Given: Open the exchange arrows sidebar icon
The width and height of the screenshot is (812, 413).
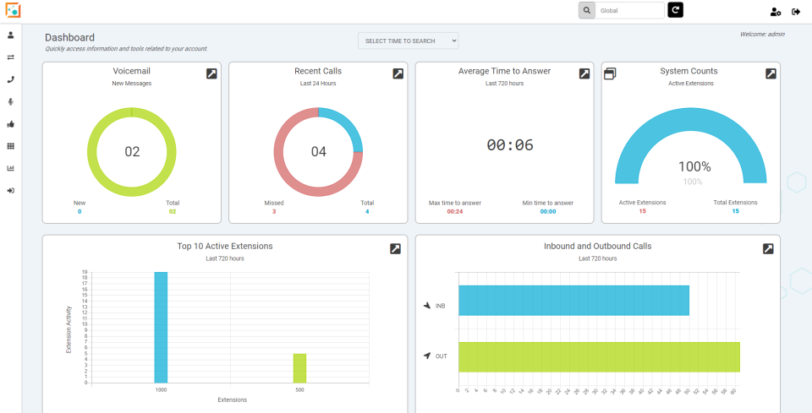Looking at the screenshot, I should pyautogui.click(x=10, y=57).
